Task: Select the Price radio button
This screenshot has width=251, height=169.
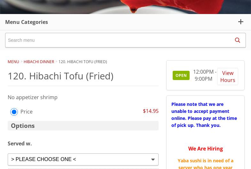Action: tap(14, 112)
